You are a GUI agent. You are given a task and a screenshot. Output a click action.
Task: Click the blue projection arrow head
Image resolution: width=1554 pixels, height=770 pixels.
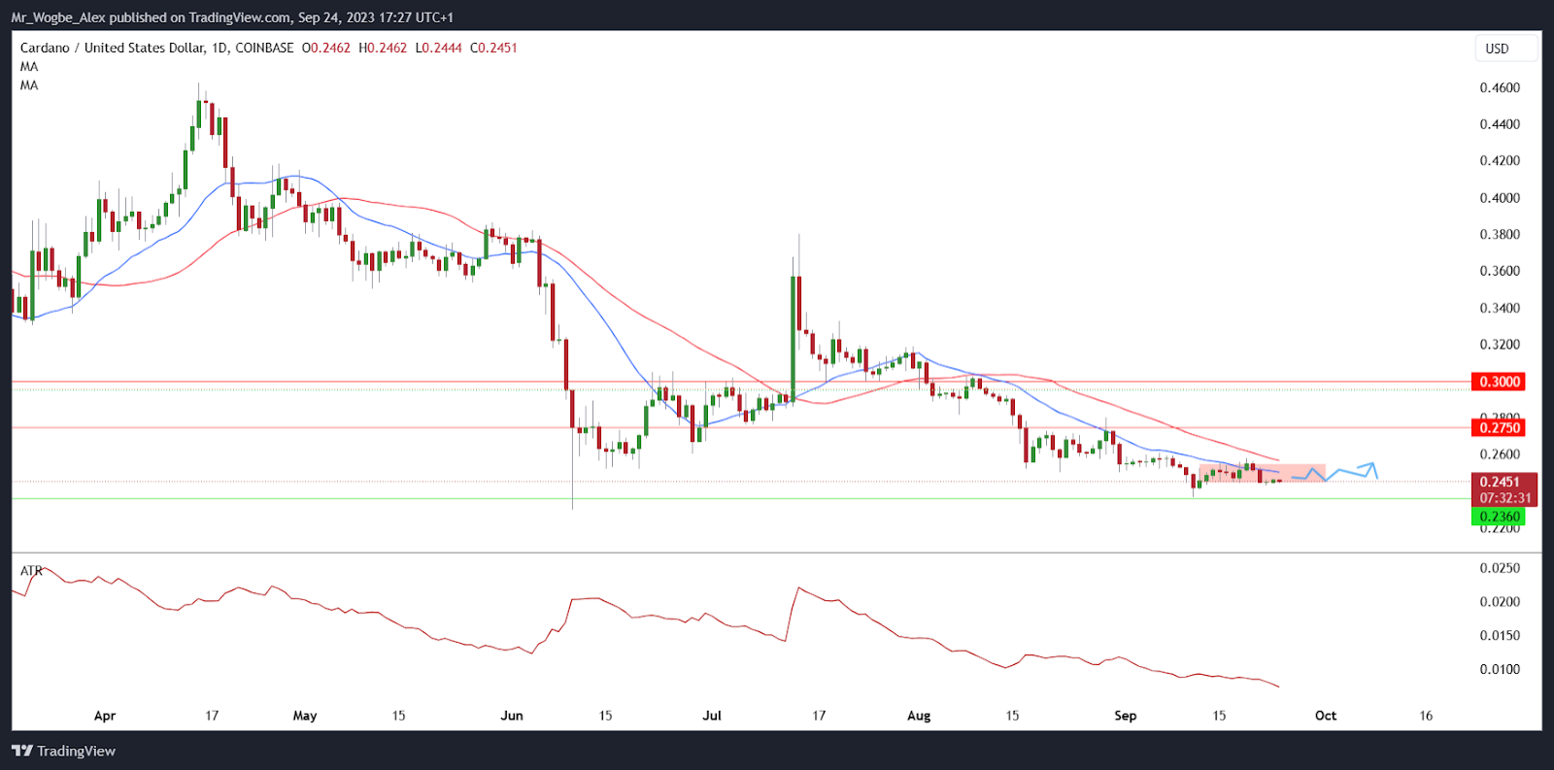(1370, 467)
